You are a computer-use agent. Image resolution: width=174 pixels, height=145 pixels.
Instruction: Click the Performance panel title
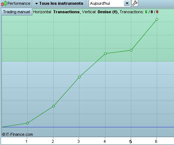pos(19,3)
